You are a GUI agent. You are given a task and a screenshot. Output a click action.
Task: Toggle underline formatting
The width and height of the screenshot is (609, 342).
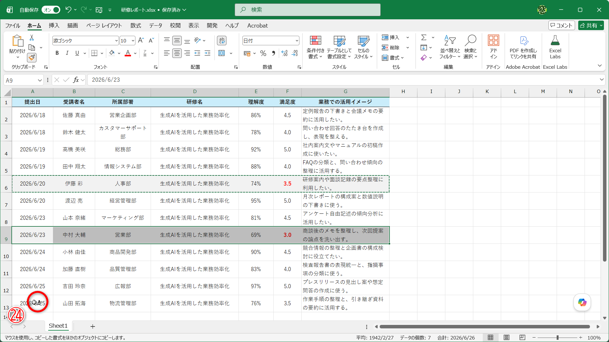pos(77,53)
